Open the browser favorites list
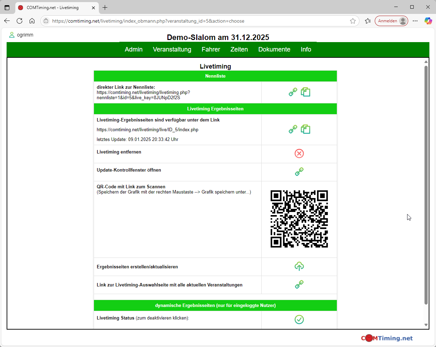The image size is (436, 347). pos(368,21)
